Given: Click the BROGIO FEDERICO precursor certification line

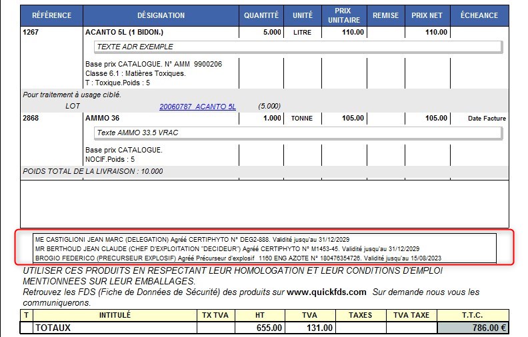Looking at the screenshot, I should click(239, 257).
